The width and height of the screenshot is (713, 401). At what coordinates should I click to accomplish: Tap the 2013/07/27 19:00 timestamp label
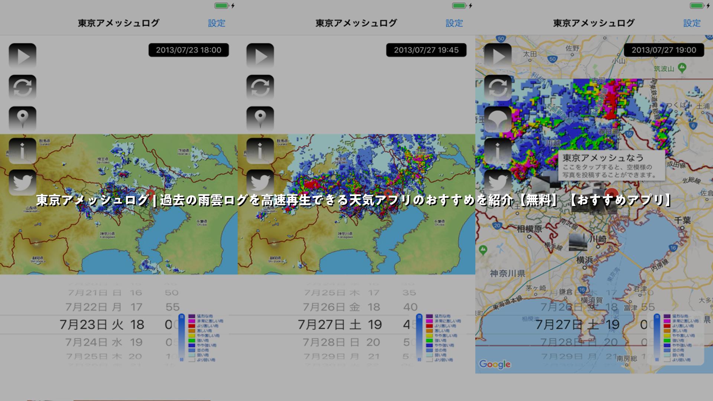pos(664,50)
